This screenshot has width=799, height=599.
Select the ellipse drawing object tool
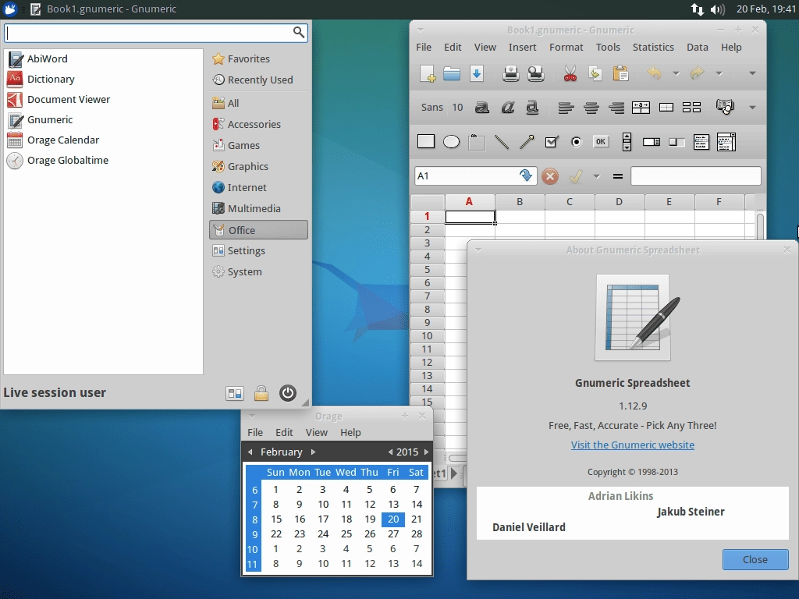pos(451,142)
